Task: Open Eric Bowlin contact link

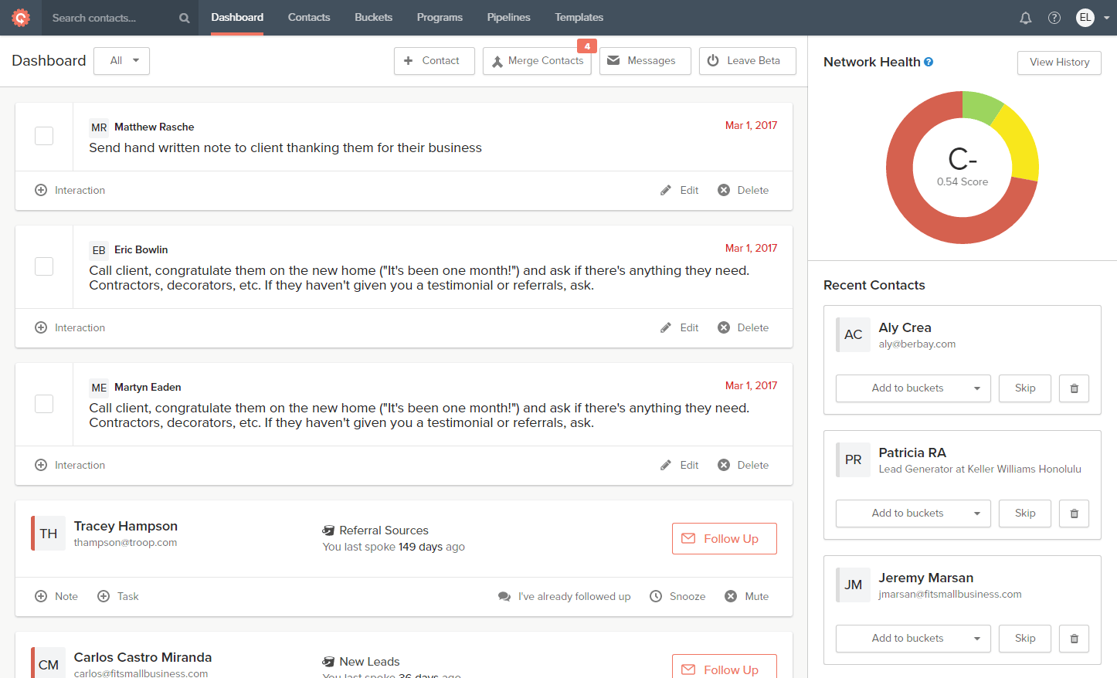Action: (141, 249)
